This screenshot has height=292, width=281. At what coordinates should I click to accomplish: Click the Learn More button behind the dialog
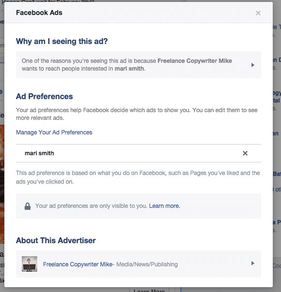click(149, 290)
